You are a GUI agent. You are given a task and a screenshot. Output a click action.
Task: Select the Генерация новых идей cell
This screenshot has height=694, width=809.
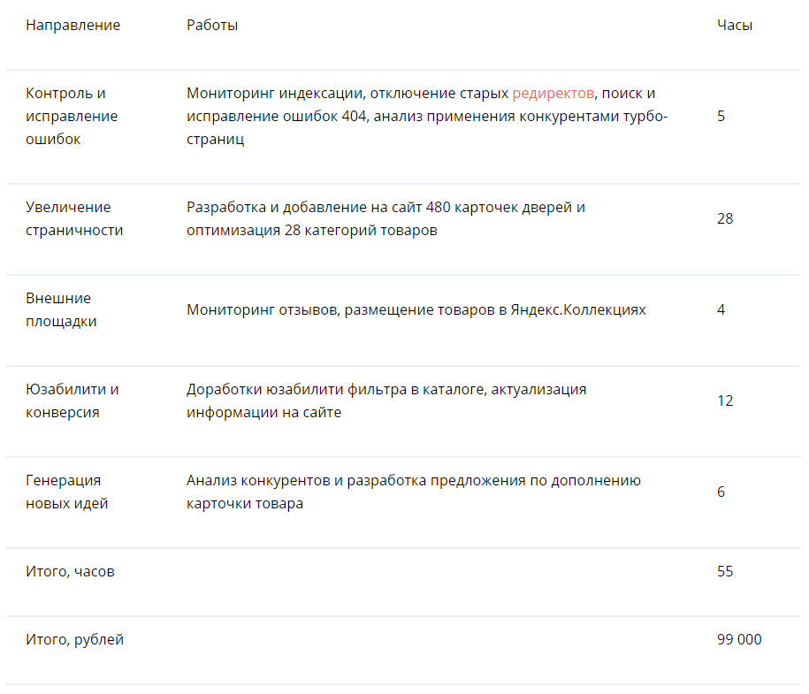(67, 492)
